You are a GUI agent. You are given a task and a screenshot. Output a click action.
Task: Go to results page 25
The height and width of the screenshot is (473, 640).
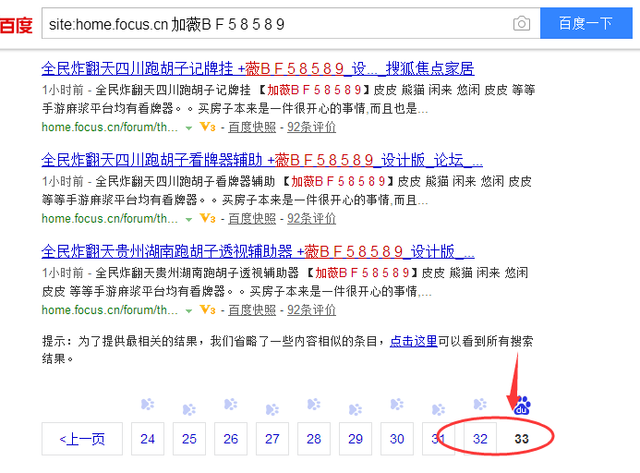pos(189,439)
